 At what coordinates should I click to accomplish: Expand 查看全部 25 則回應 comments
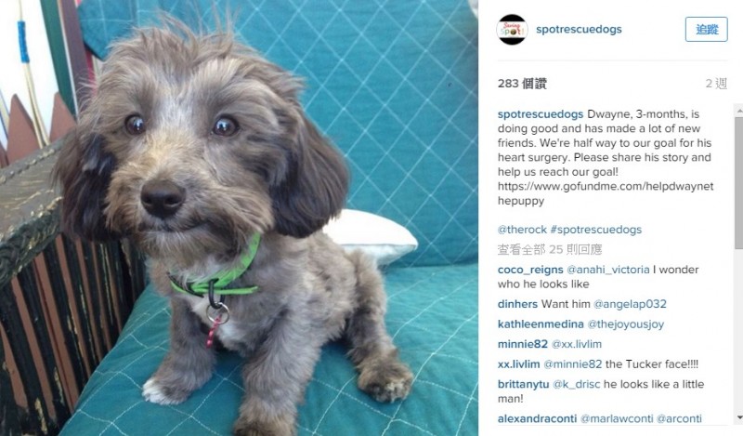(549, 249)
